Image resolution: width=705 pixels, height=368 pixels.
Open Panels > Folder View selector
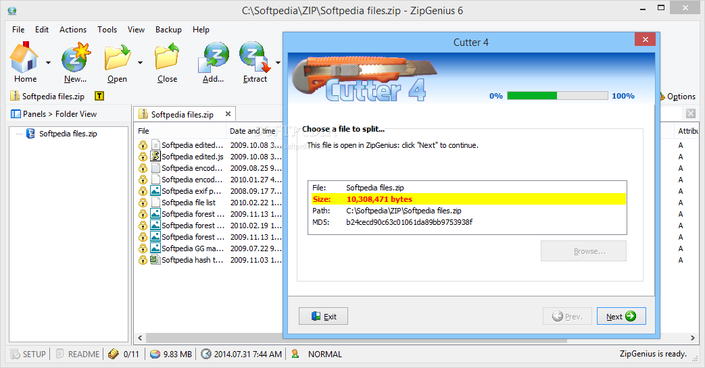pos(54,114)
